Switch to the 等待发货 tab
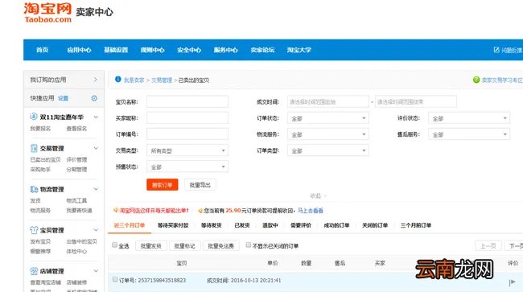Screen dimensions: 523x292 (211, 225)
